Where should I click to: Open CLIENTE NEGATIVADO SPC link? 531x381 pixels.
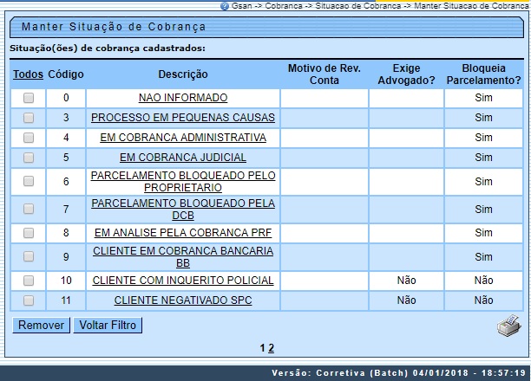(x=183, y=300)
